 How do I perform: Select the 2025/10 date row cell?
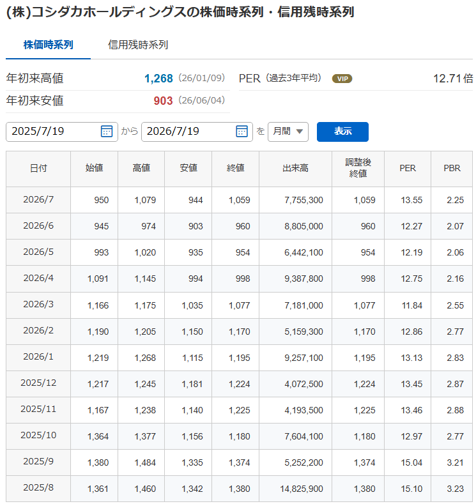click(x=38, y=436)
